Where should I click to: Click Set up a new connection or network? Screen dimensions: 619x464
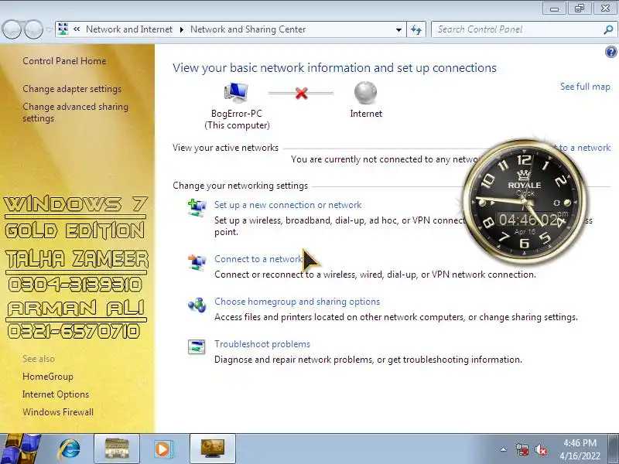[288, 205]
